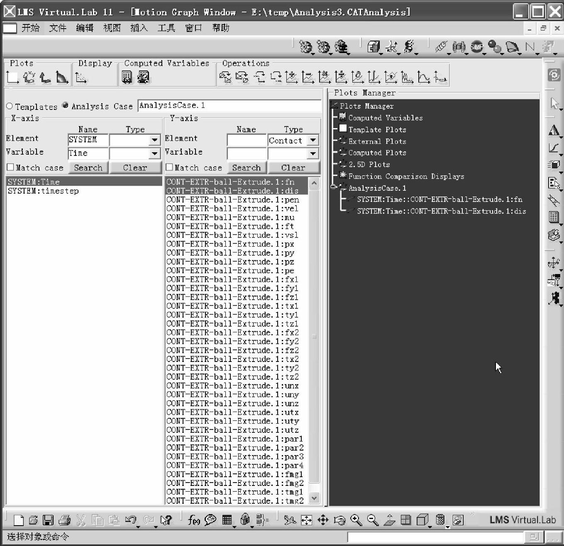Click the New document icon
Screen dimensions: 564x546
(19, 520)
